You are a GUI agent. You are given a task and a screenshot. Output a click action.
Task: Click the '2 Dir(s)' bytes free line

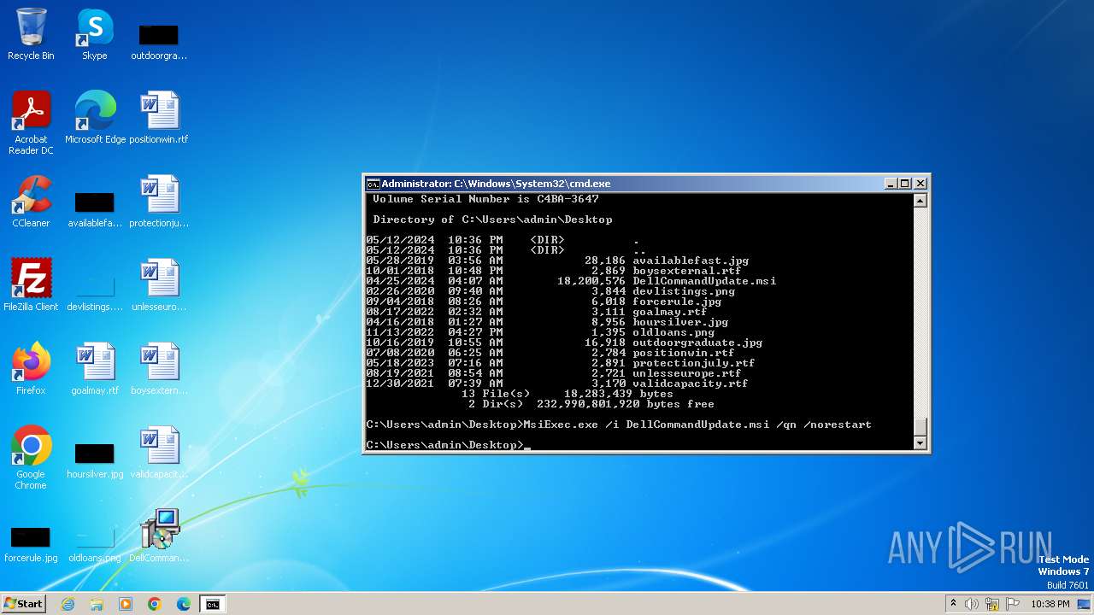(591, 404)
